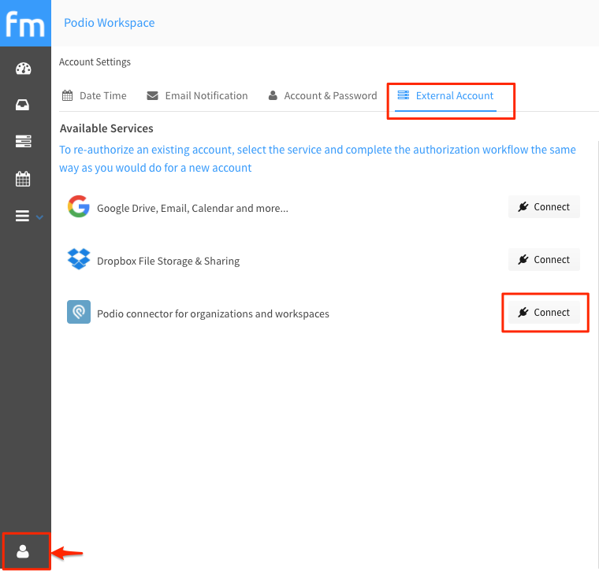Click 'Podio connector for organizations and workspaces' text
The height and width of the screenshot is (571, 599).
(x=213, y=313)
